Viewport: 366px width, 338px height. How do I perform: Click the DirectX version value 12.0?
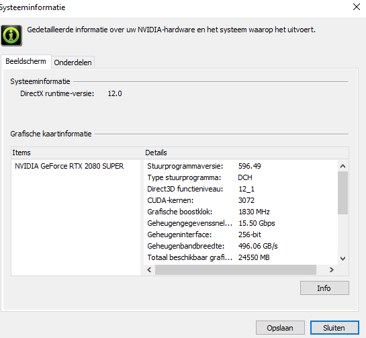pos(115,93)
